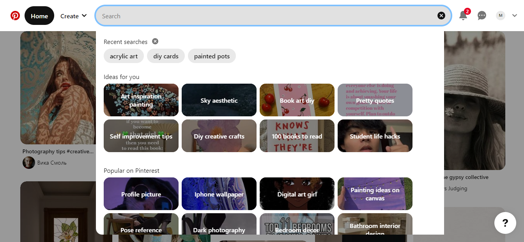
Task: Expand the accounts chevron next to avatar
Action: coord(515,16)
